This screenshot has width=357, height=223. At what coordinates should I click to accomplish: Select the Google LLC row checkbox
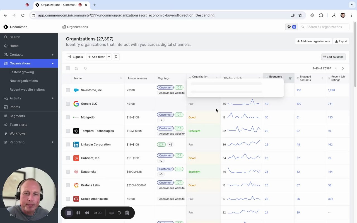(x=68, y=104)
